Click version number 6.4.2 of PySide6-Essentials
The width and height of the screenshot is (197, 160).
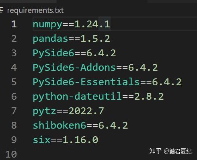click(167, 82)
